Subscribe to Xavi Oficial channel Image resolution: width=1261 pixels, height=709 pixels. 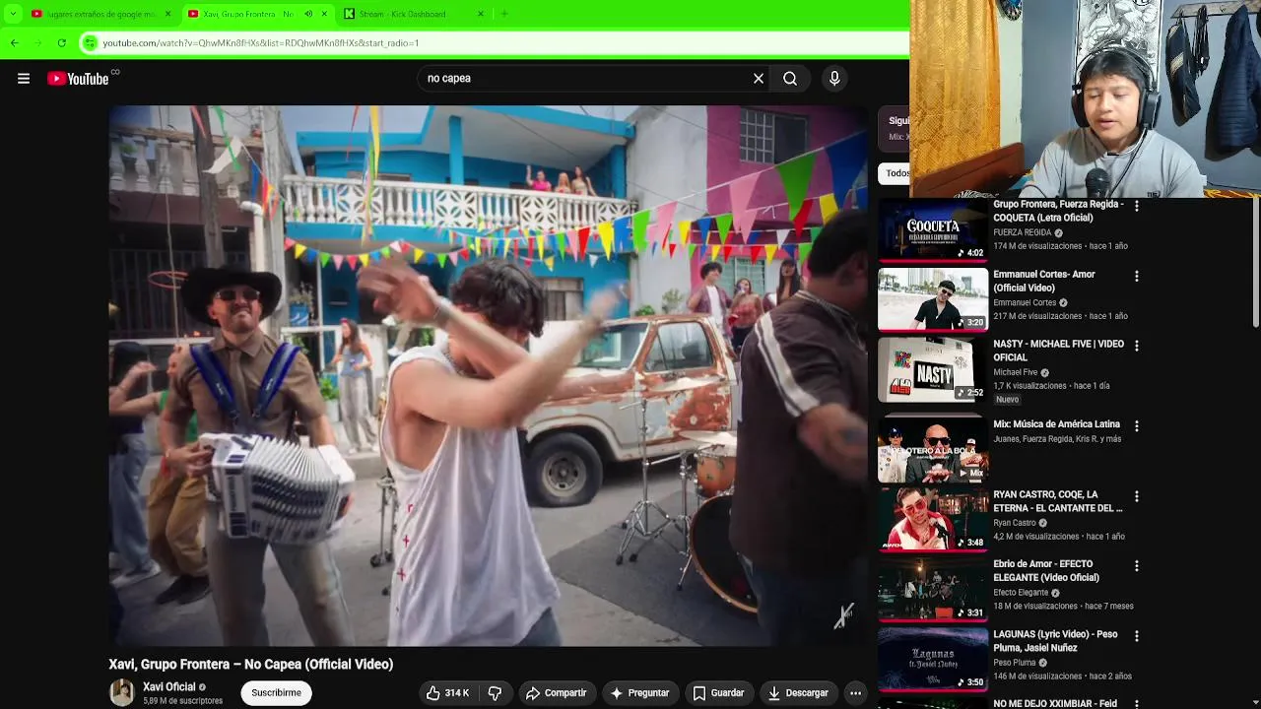pos(276,693)
